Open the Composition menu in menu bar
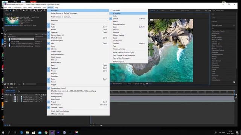 (17, 7)
